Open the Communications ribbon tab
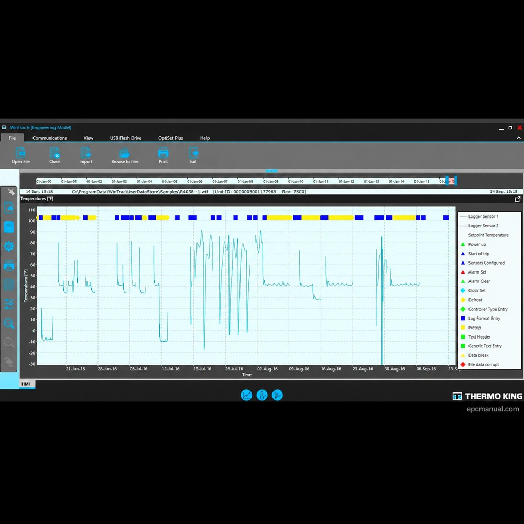Screen dimensions: 524x524 click(49, 138)
